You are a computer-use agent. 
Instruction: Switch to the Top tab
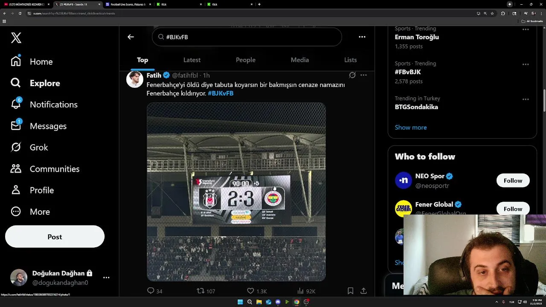[x=142, y=60]
